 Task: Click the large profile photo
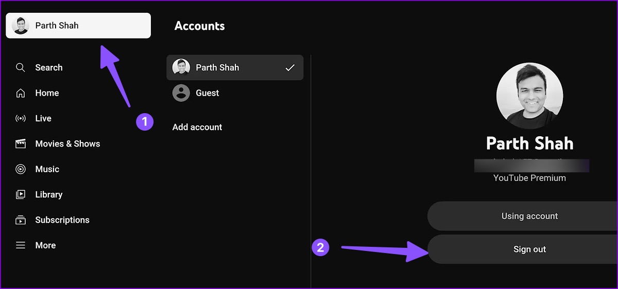tap(529, 96)
